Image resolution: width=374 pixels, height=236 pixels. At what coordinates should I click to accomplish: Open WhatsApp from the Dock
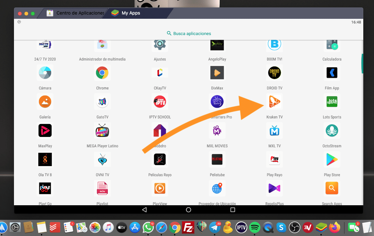pyautogui.click(x=148, y=228)
